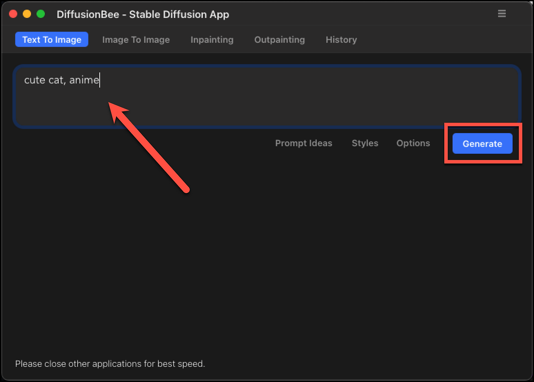This screenshot has height=382, width=534.
Task: Open the Inpainting tab
Action: 212,40
